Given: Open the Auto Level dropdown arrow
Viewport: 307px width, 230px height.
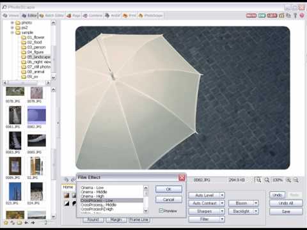Looking at the screenshot, I should (222, 195).
